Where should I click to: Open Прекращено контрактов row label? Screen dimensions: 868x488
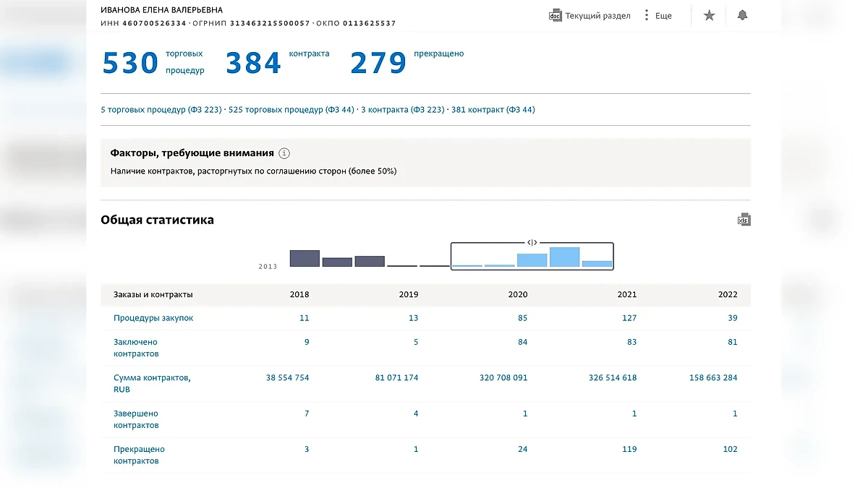(x=139, y=455)
